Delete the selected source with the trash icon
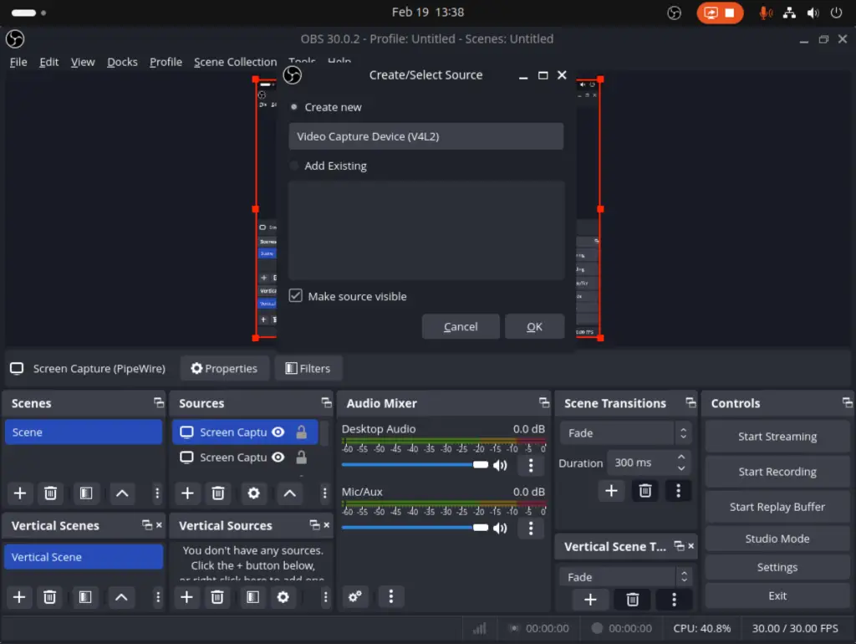856x644 pixels. click(x=217, y=493)
